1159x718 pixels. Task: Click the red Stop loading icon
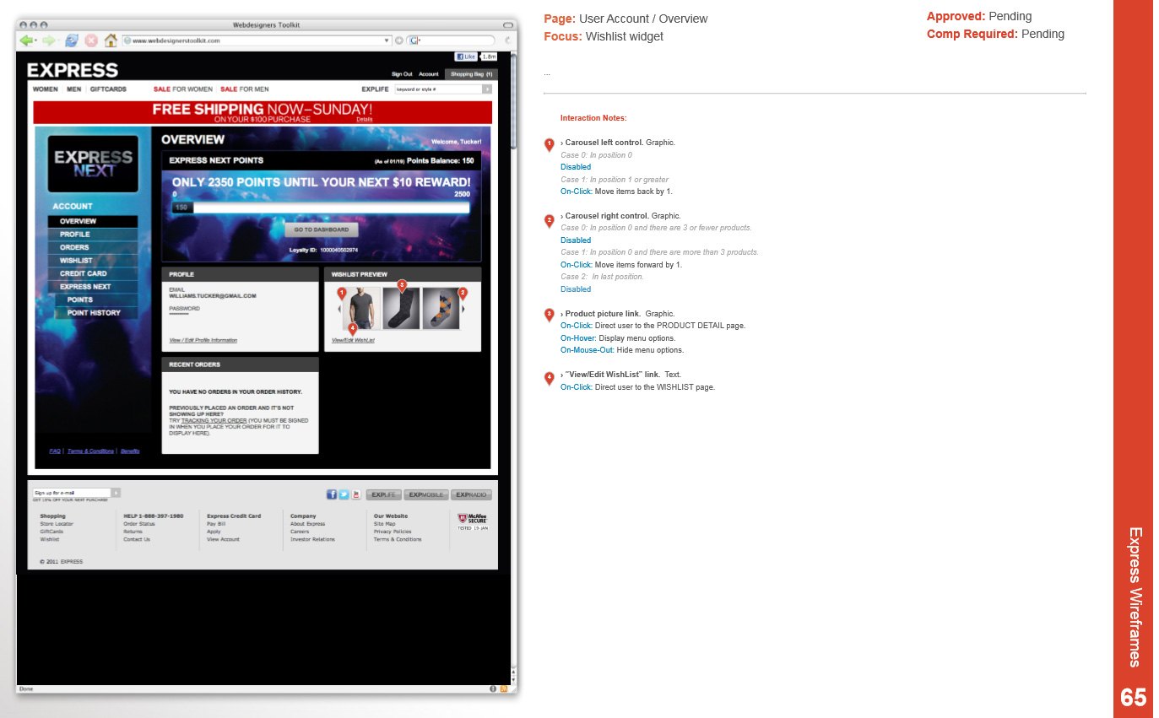coord(91,40)
